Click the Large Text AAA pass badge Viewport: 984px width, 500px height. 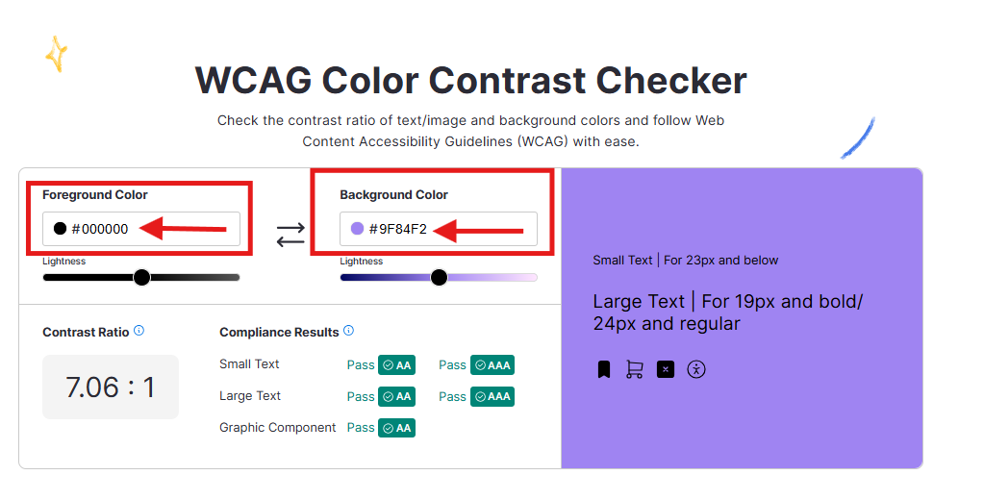[x=492, y=396]
